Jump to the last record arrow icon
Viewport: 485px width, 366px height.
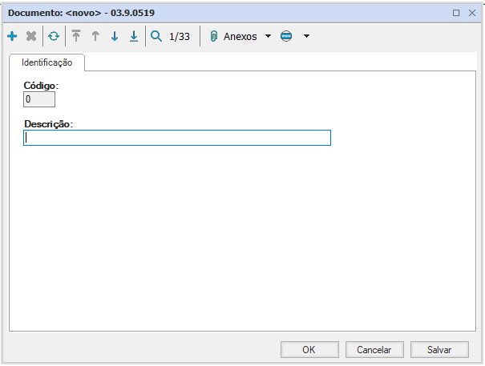134,37
